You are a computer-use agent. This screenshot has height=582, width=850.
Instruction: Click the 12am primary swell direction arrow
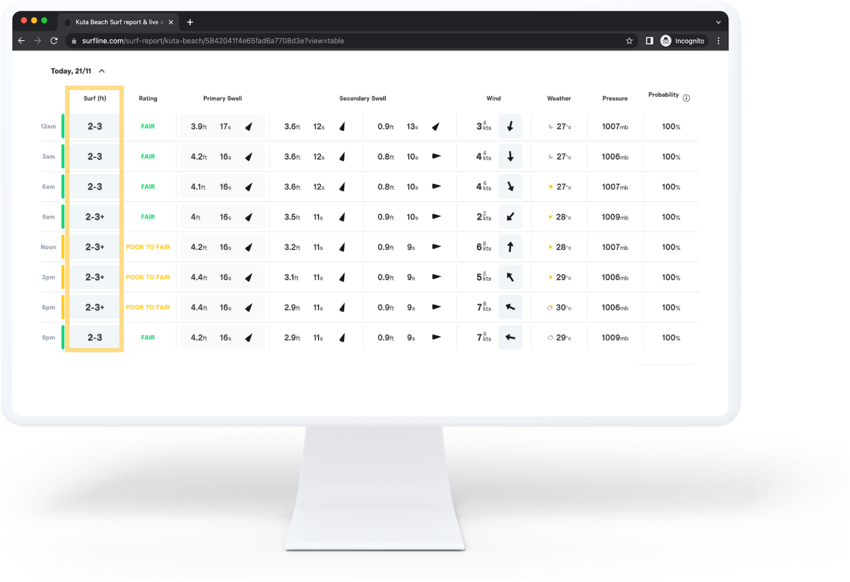[x=249, y=127]
